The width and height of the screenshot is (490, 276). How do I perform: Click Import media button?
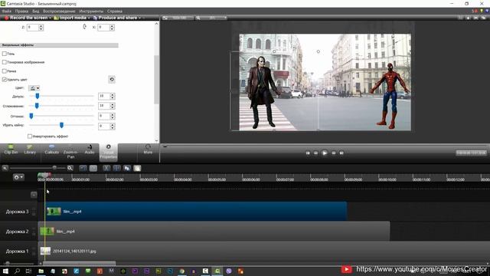(70, 18)
